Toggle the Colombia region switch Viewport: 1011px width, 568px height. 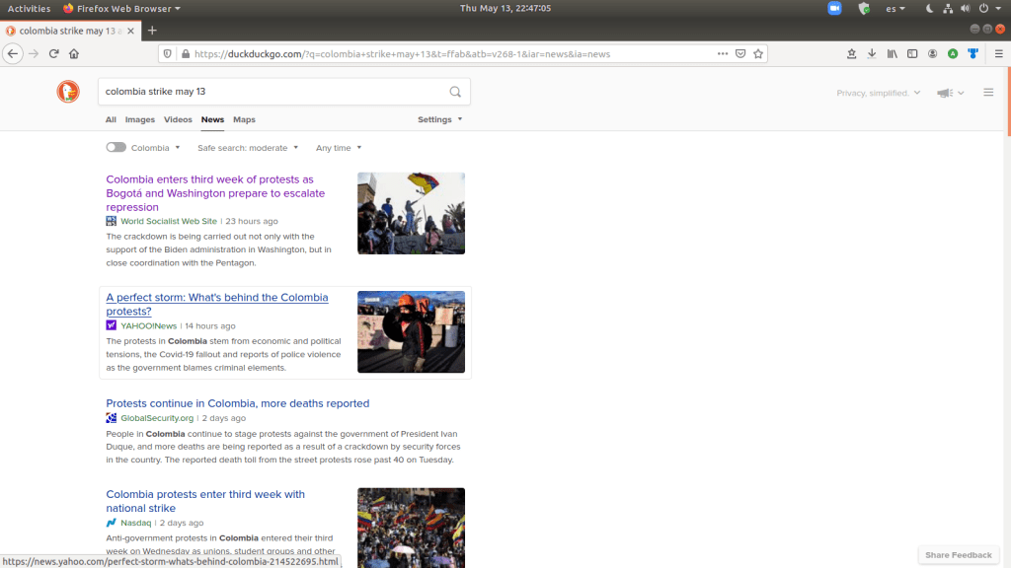(117, 148)
